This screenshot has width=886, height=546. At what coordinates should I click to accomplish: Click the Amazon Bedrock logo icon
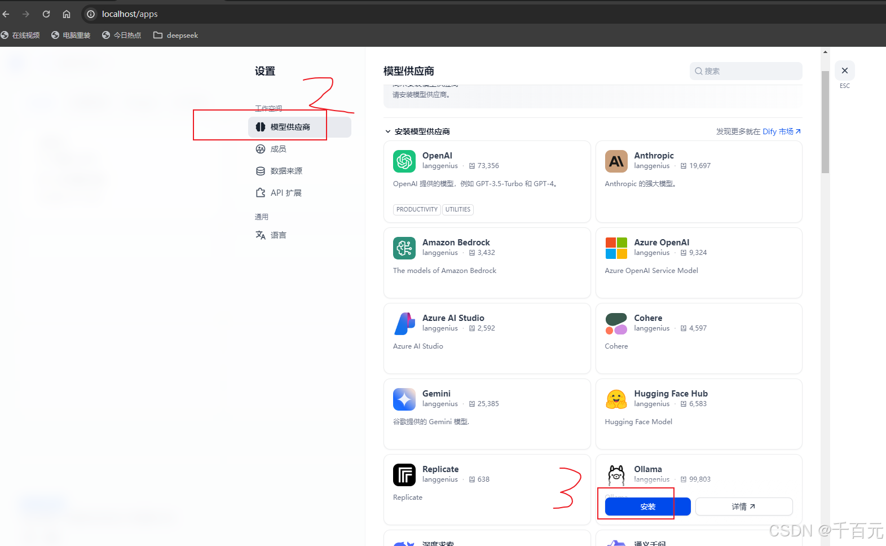click(404, 248)
